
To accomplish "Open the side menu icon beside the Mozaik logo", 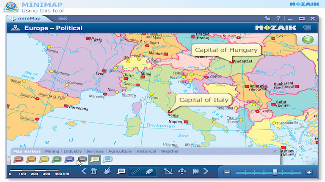I will pos(307,28).
